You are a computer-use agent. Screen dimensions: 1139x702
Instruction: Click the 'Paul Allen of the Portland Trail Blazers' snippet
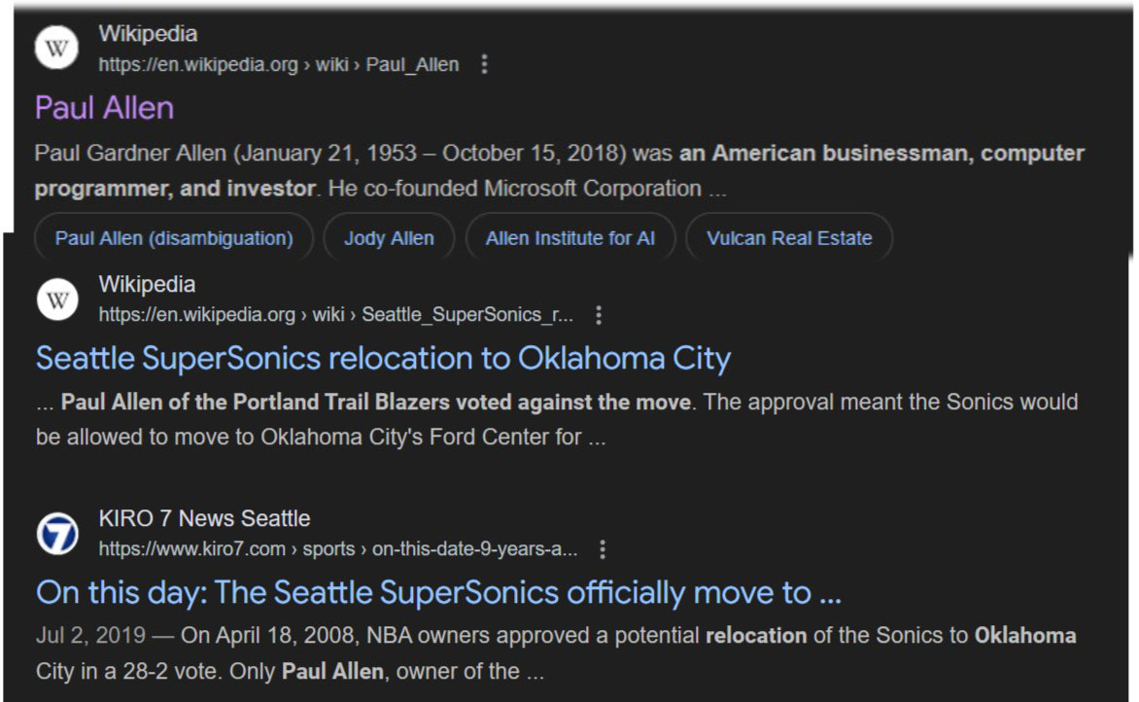[557, 419]
